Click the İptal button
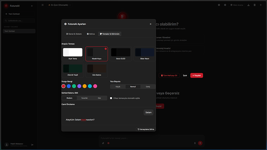 click(185, 76)
